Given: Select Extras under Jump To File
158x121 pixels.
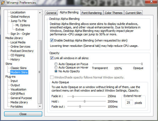Looking at the screenshot, I should [x=20, y=29].
